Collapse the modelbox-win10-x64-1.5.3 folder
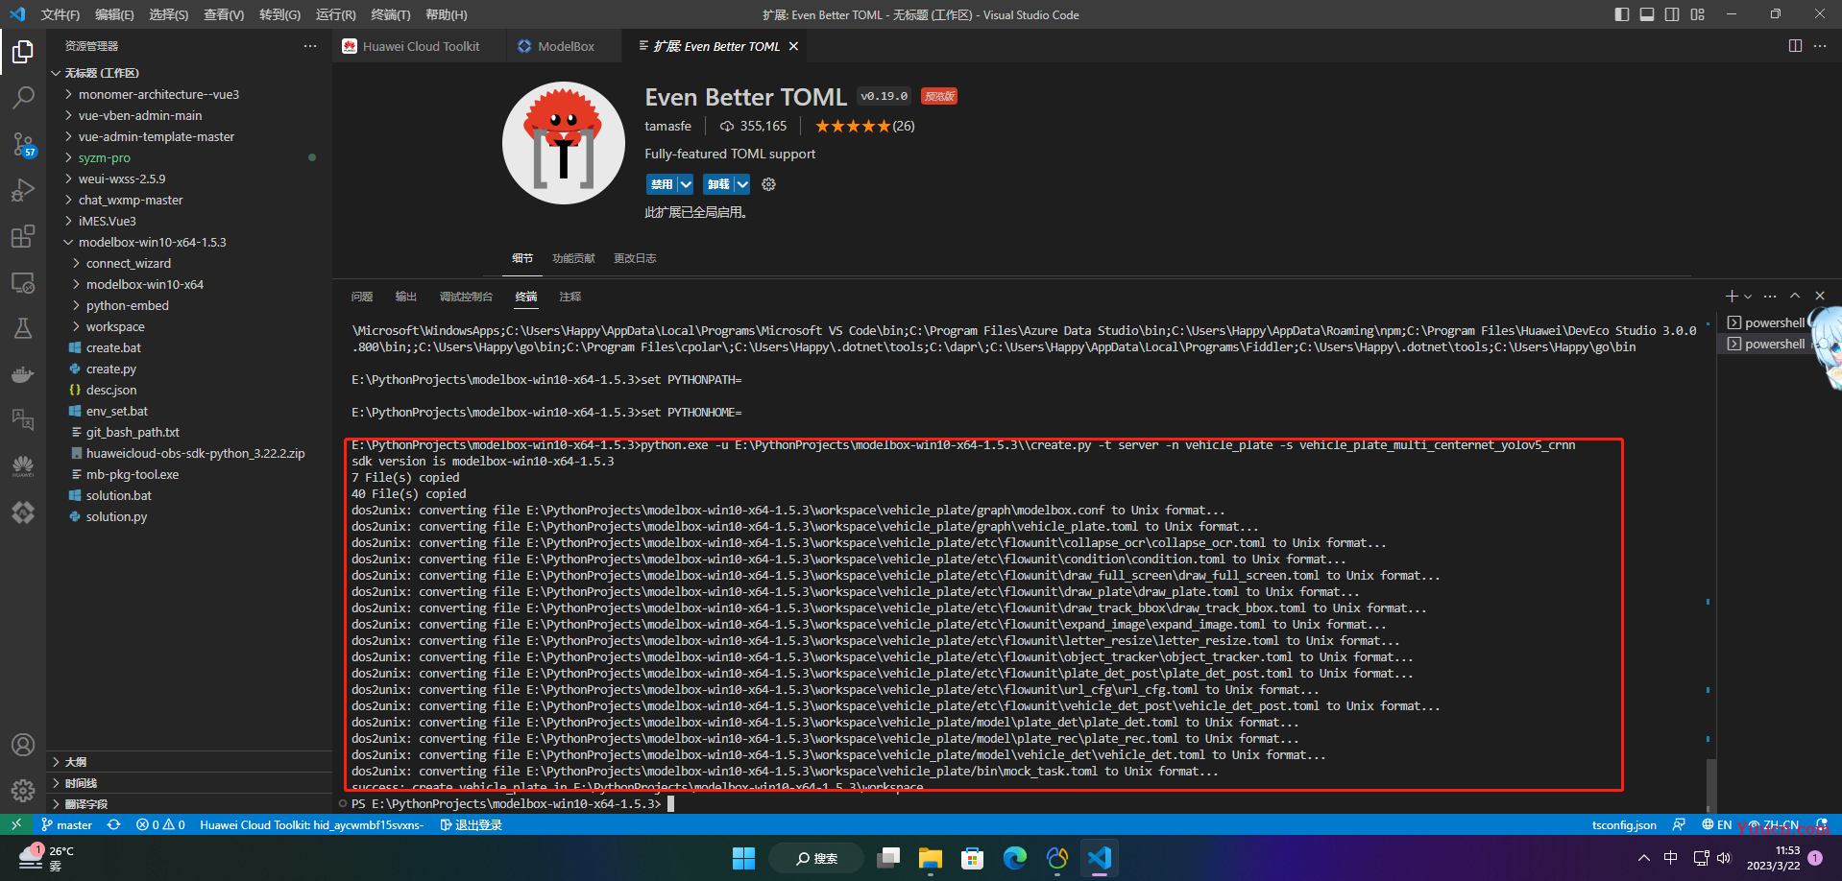This screenshot has height=881, width=1842. [x=153, y=242]
